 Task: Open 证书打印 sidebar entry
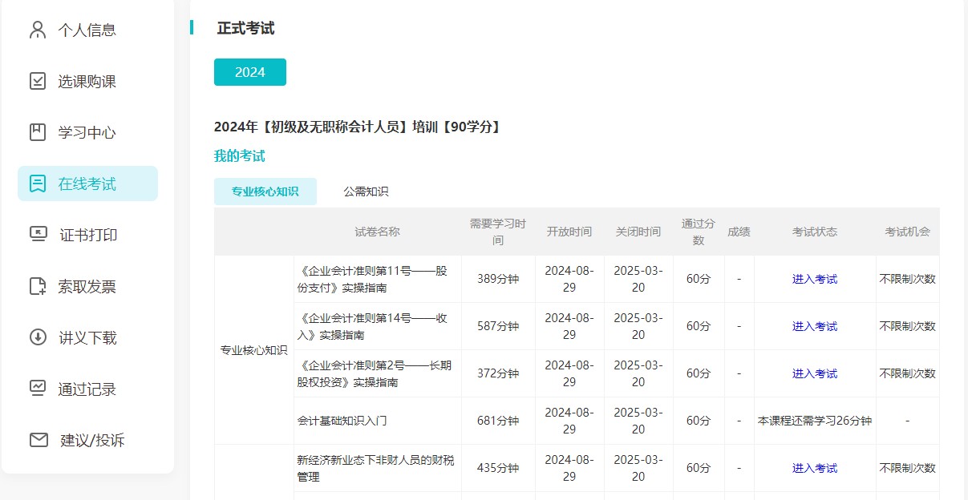(87, 235)
